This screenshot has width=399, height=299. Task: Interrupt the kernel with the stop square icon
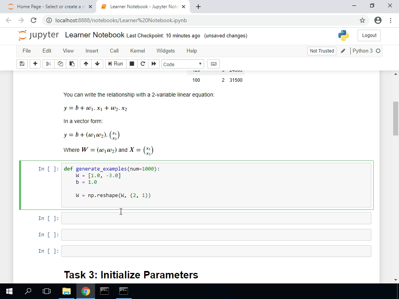coord(132,64)
